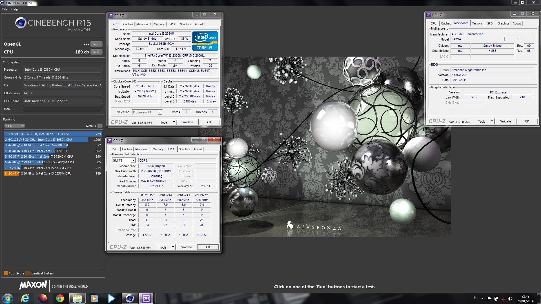Expand Tools arrow in SPD CPU-Z window
The width and height of the screenshot is (541, 304).
(173, 247)
